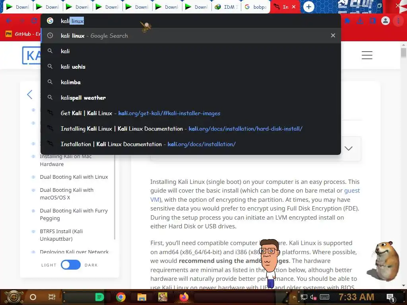Open the touch keyboard tray icon
Image resolution: width=407 pixels, height=305 pixels.
click(x=324, y=297)
